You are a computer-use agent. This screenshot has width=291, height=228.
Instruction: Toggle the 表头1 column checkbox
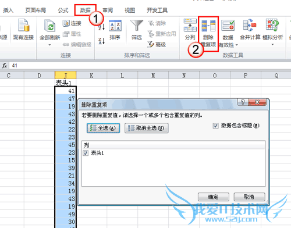86,153
